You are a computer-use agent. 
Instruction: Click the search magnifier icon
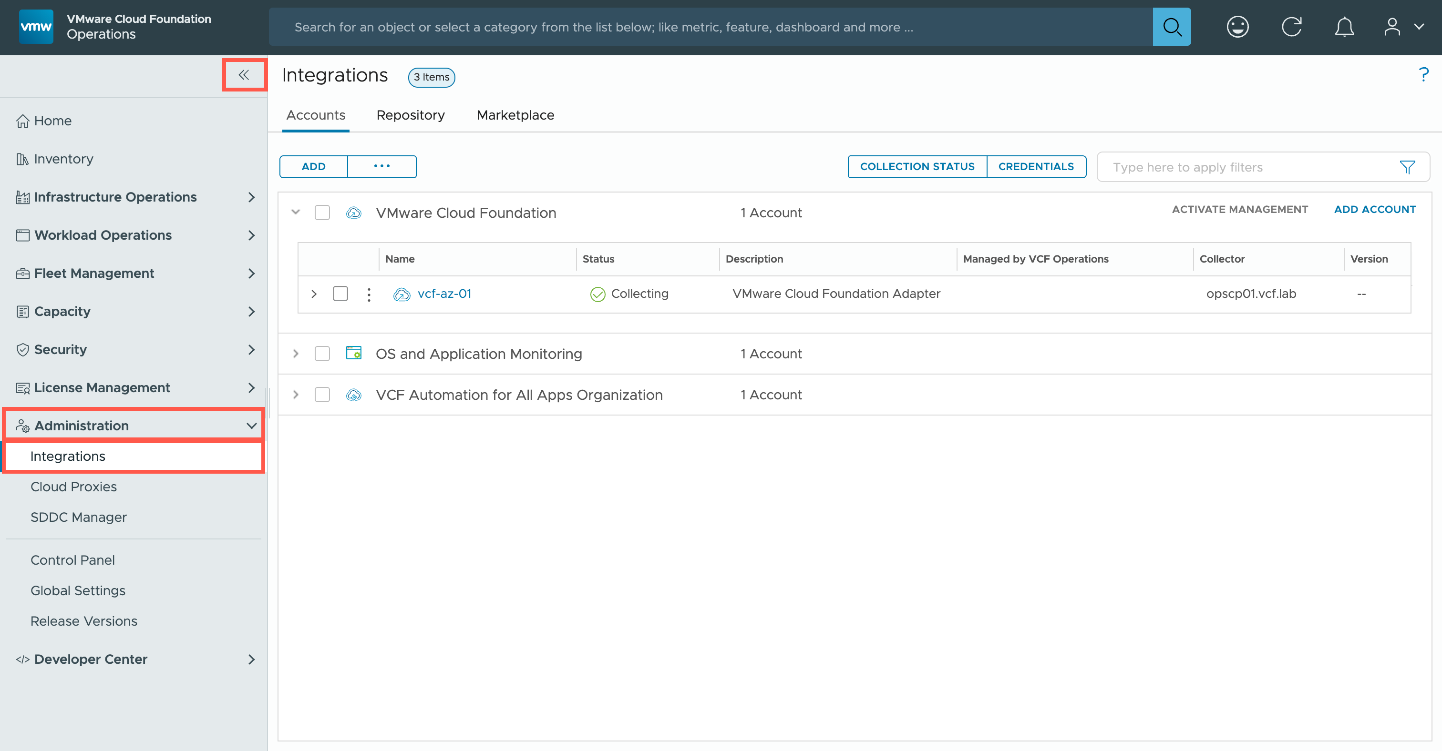pyautogui.click(x=1171, y=27)
